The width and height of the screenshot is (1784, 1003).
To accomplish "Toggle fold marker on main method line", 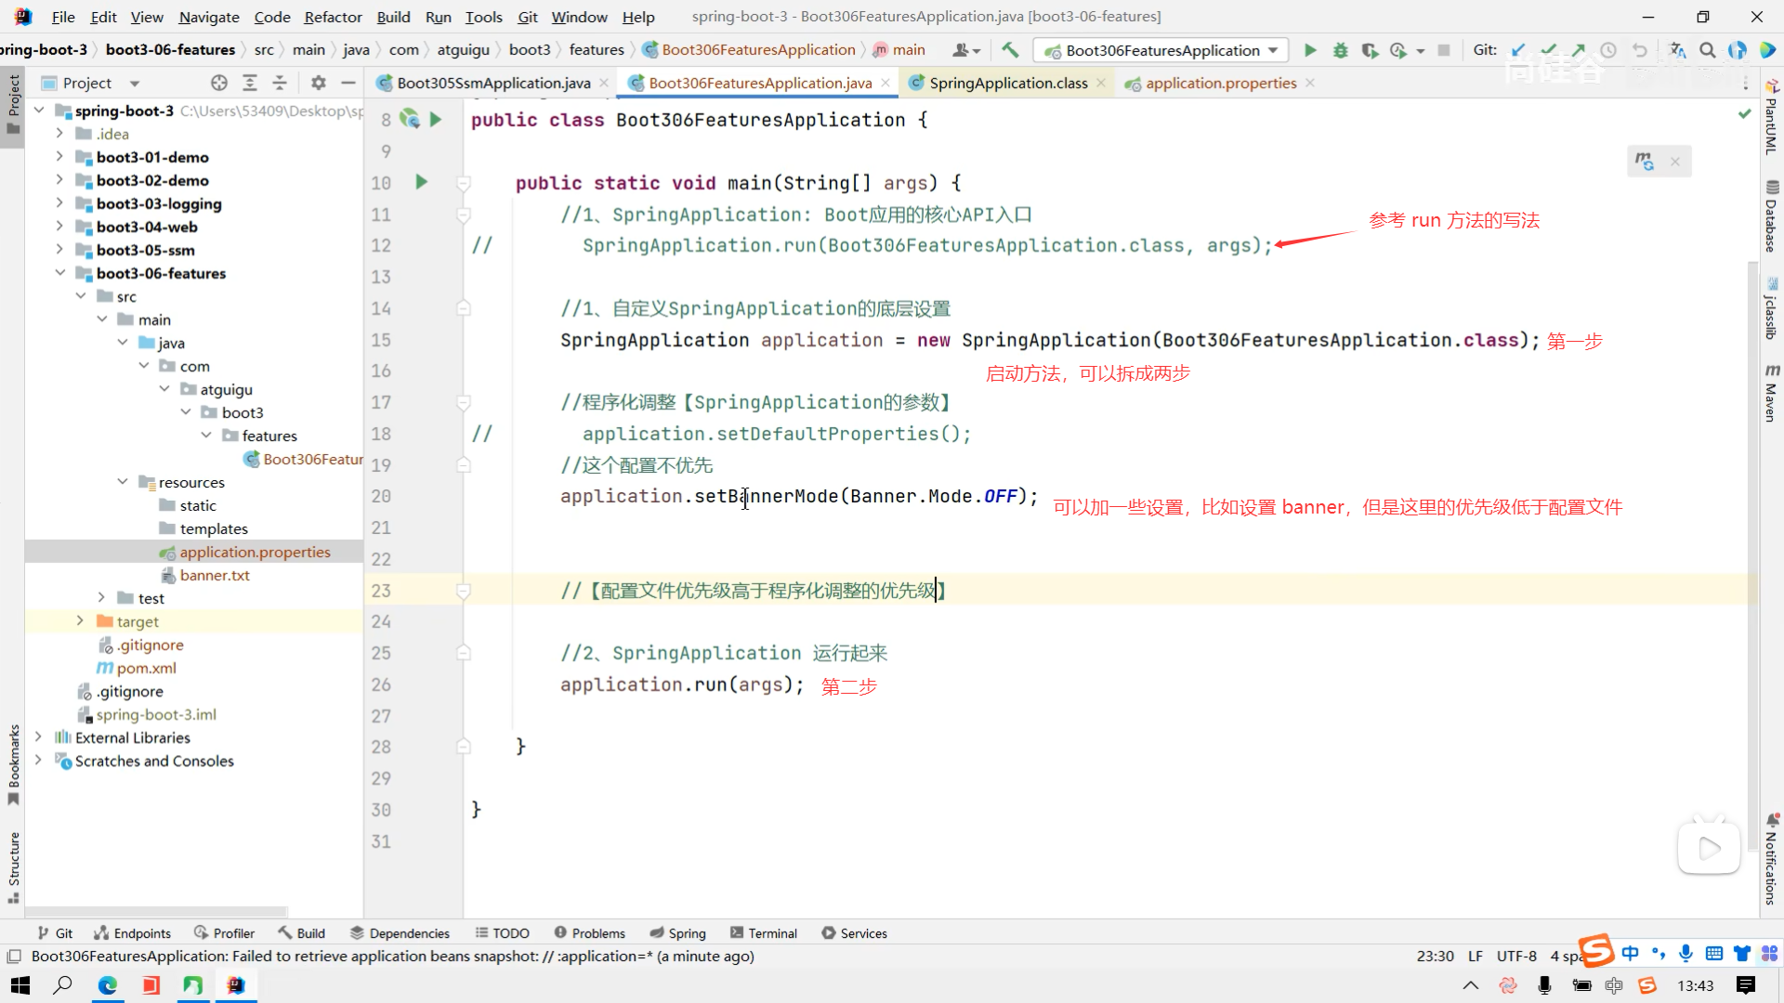I will (464, 183).
